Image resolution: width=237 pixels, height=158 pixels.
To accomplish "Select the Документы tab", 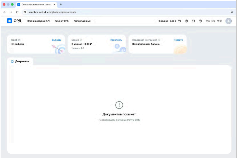I will pyautogui.click(x=20, y=61).
